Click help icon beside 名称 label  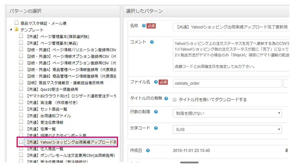(x=144, y=26)
